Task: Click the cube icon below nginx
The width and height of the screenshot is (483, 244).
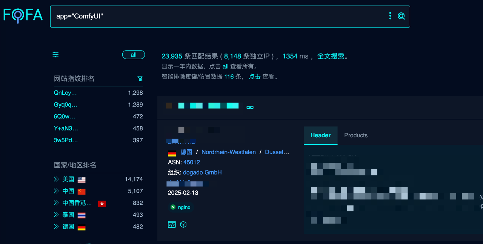Action: pyautogui.click(x=183, y=224)
